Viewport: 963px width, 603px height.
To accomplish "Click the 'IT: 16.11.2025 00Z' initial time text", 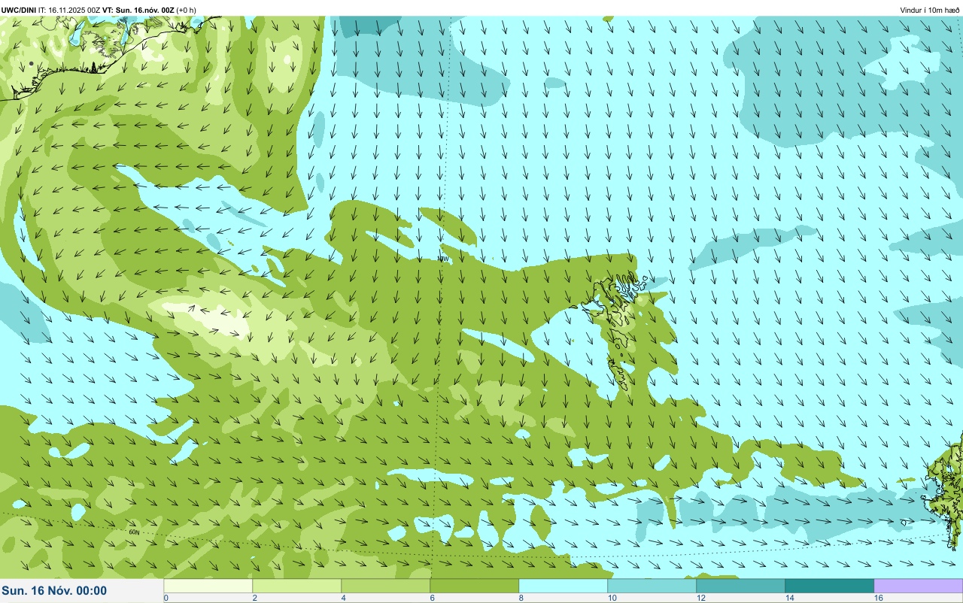I will click(69, 10).
